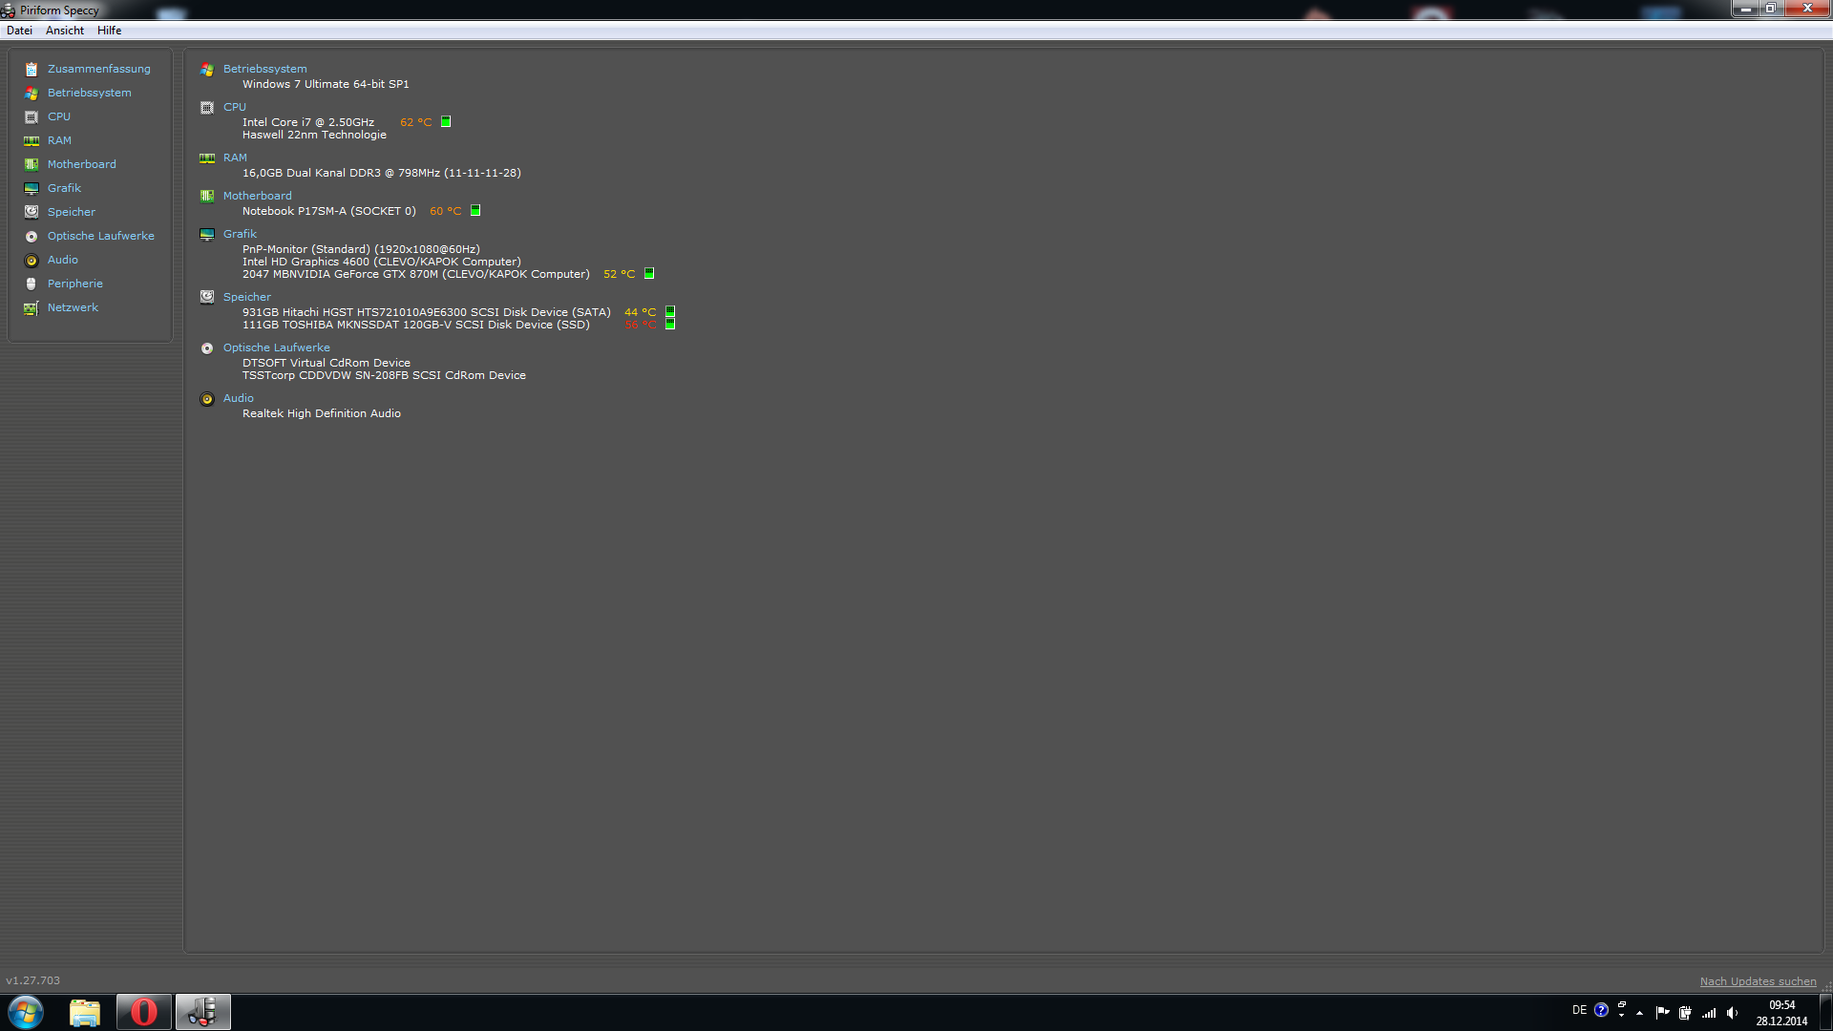Open the Ansicht menu
The image size is (1833, 1031).
[65, 31]
